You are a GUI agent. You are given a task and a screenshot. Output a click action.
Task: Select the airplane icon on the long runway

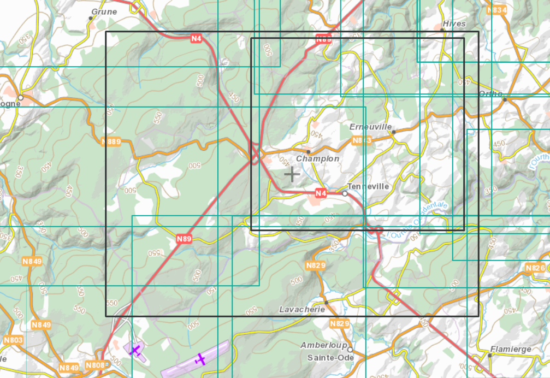[200, 359]
